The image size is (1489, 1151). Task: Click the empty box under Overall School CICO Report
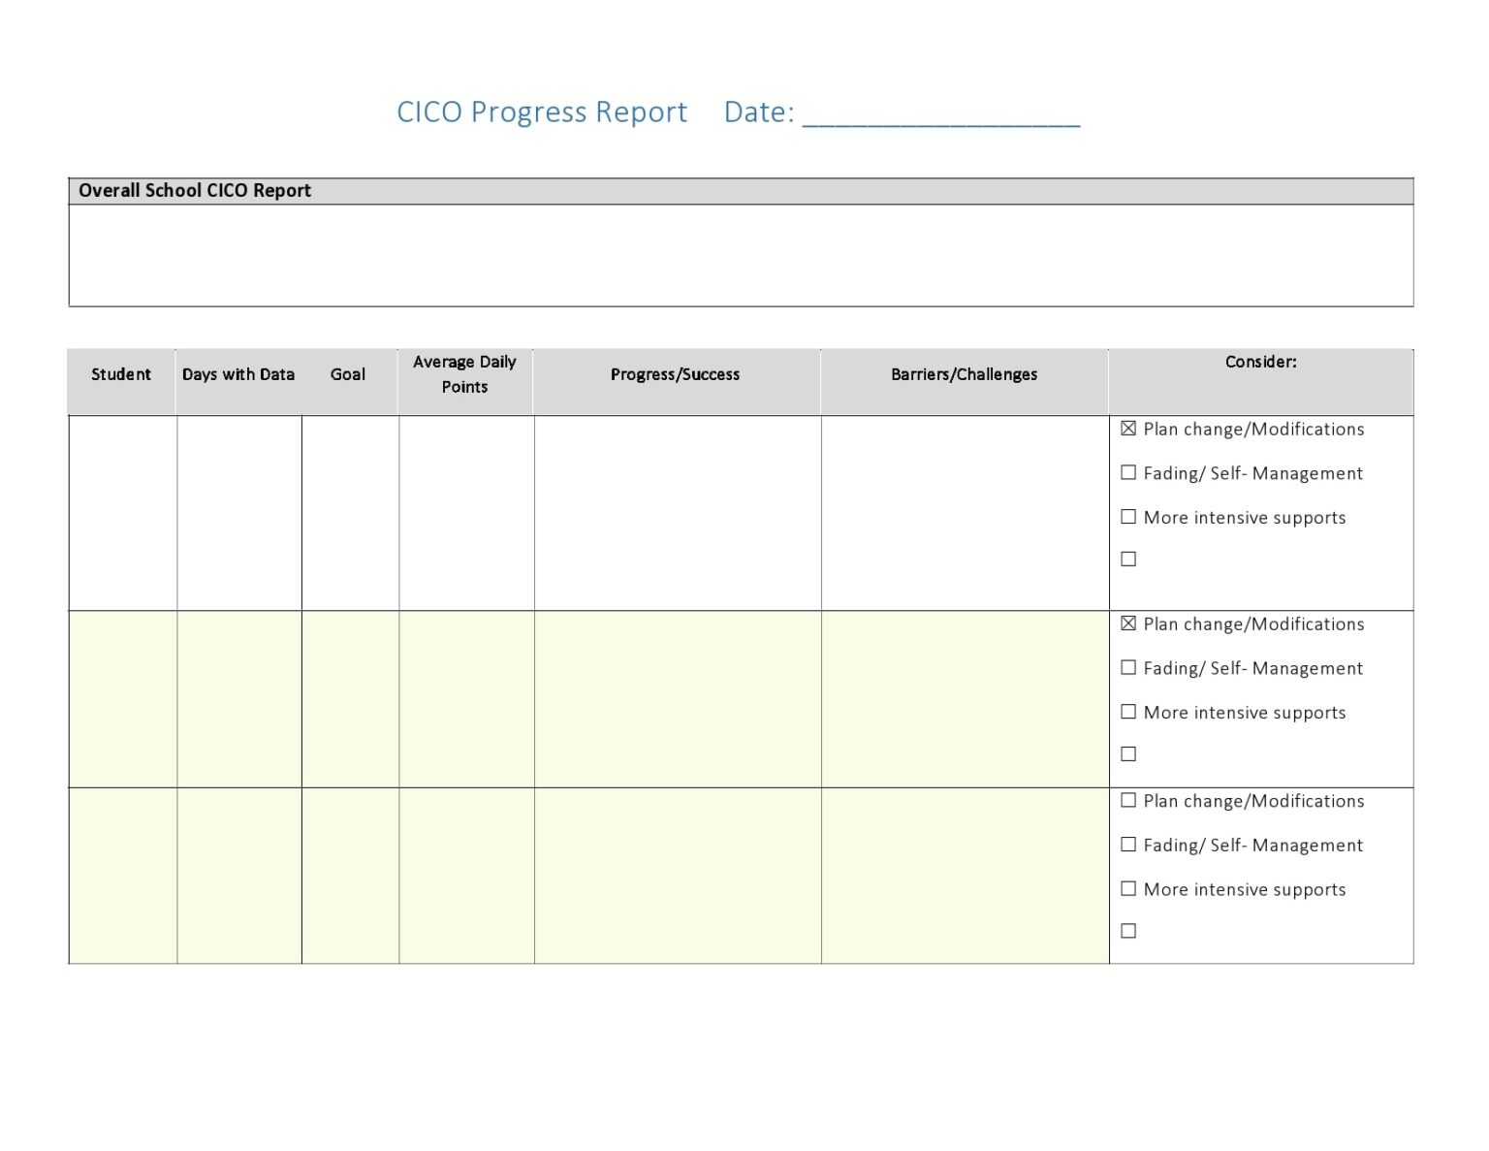click(x=741, y=255)
